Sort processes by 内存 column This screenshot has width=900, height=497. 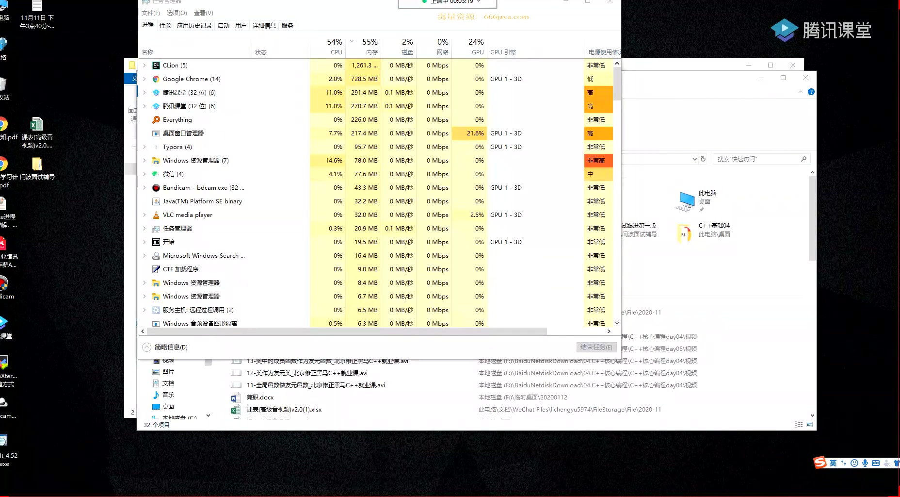[x=363, y=47]
